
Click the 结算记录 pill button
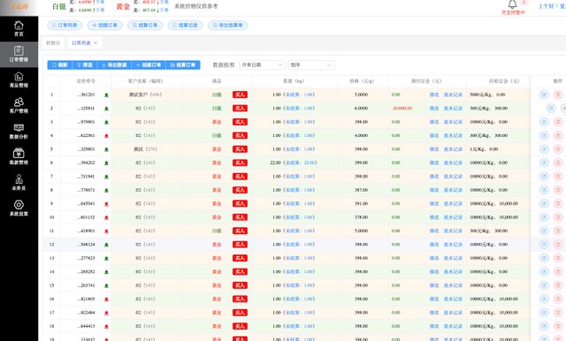(x=185, y=26)
